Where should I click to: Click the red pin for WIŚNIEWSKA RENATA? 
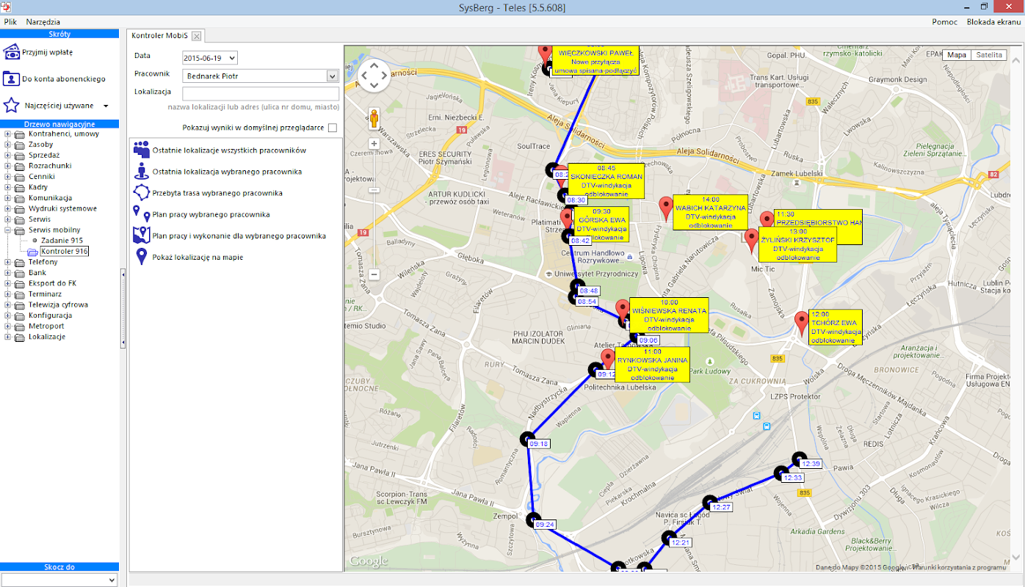(x=622, y=310)
